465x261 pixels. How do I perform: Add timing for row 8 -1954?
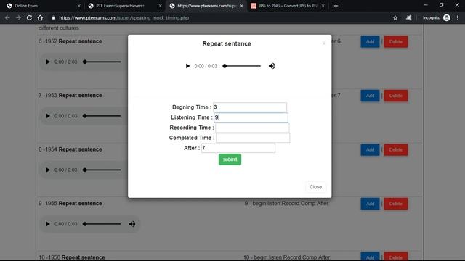point(370,150)
